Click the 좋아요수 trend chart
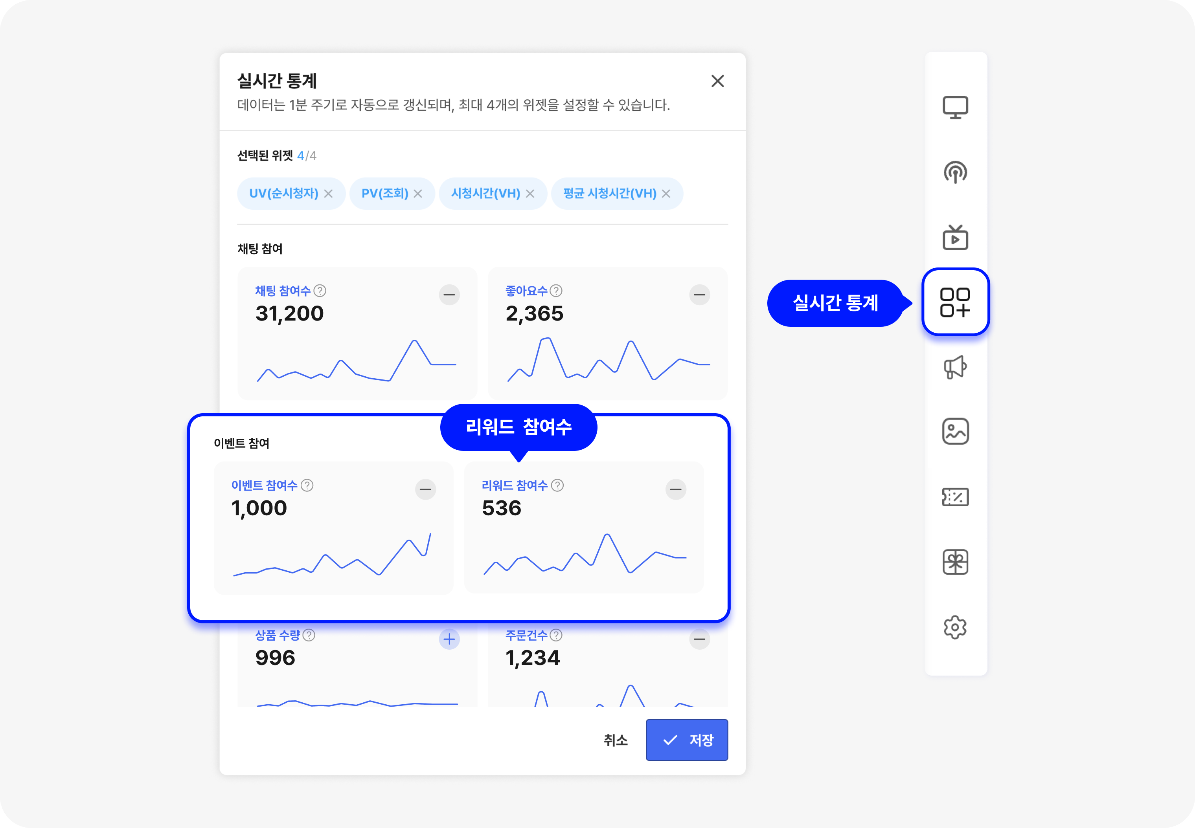The image size is (1195, 828). [x=609, y=359]
